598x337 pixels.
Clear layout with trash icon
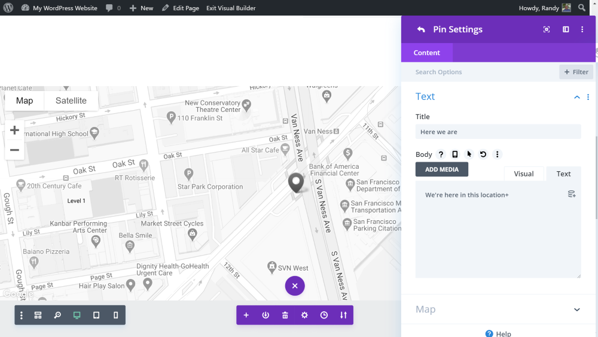(x=285, y=315)
